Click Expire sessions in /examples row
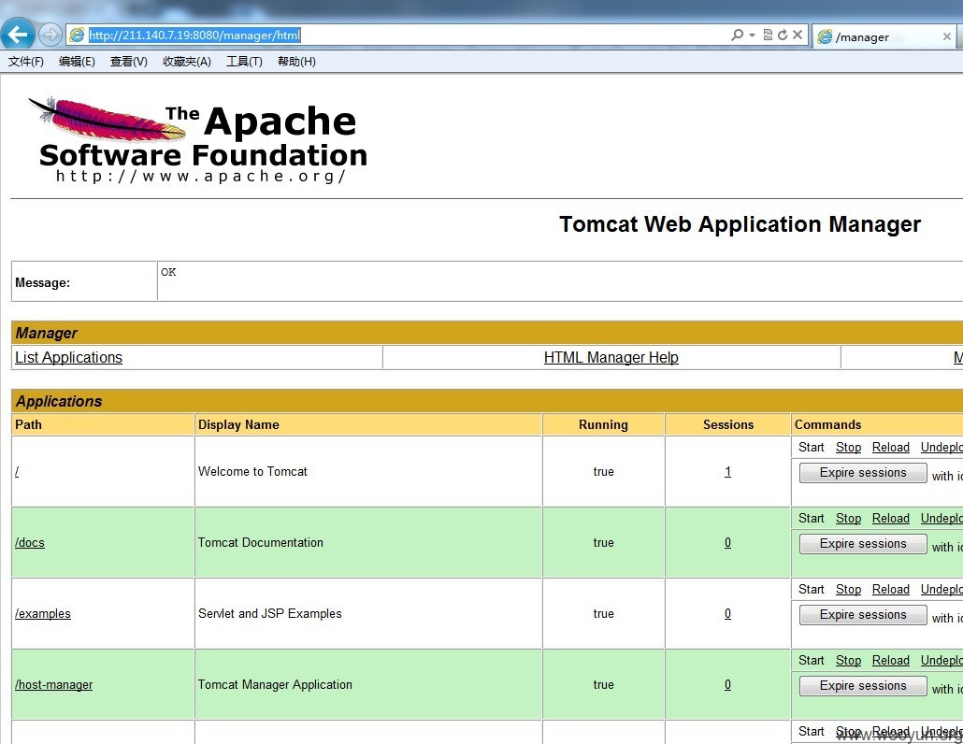This screenshot has height=744, width=963. tap(863, 615)
